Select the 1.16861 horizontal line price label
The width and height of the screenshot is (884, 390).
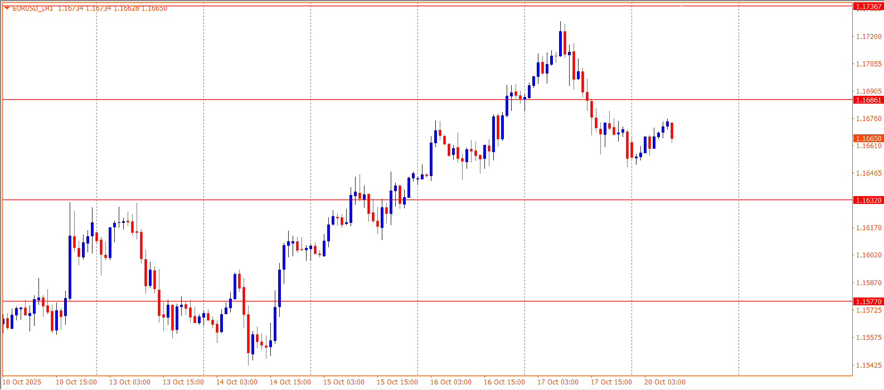[868, 100]
